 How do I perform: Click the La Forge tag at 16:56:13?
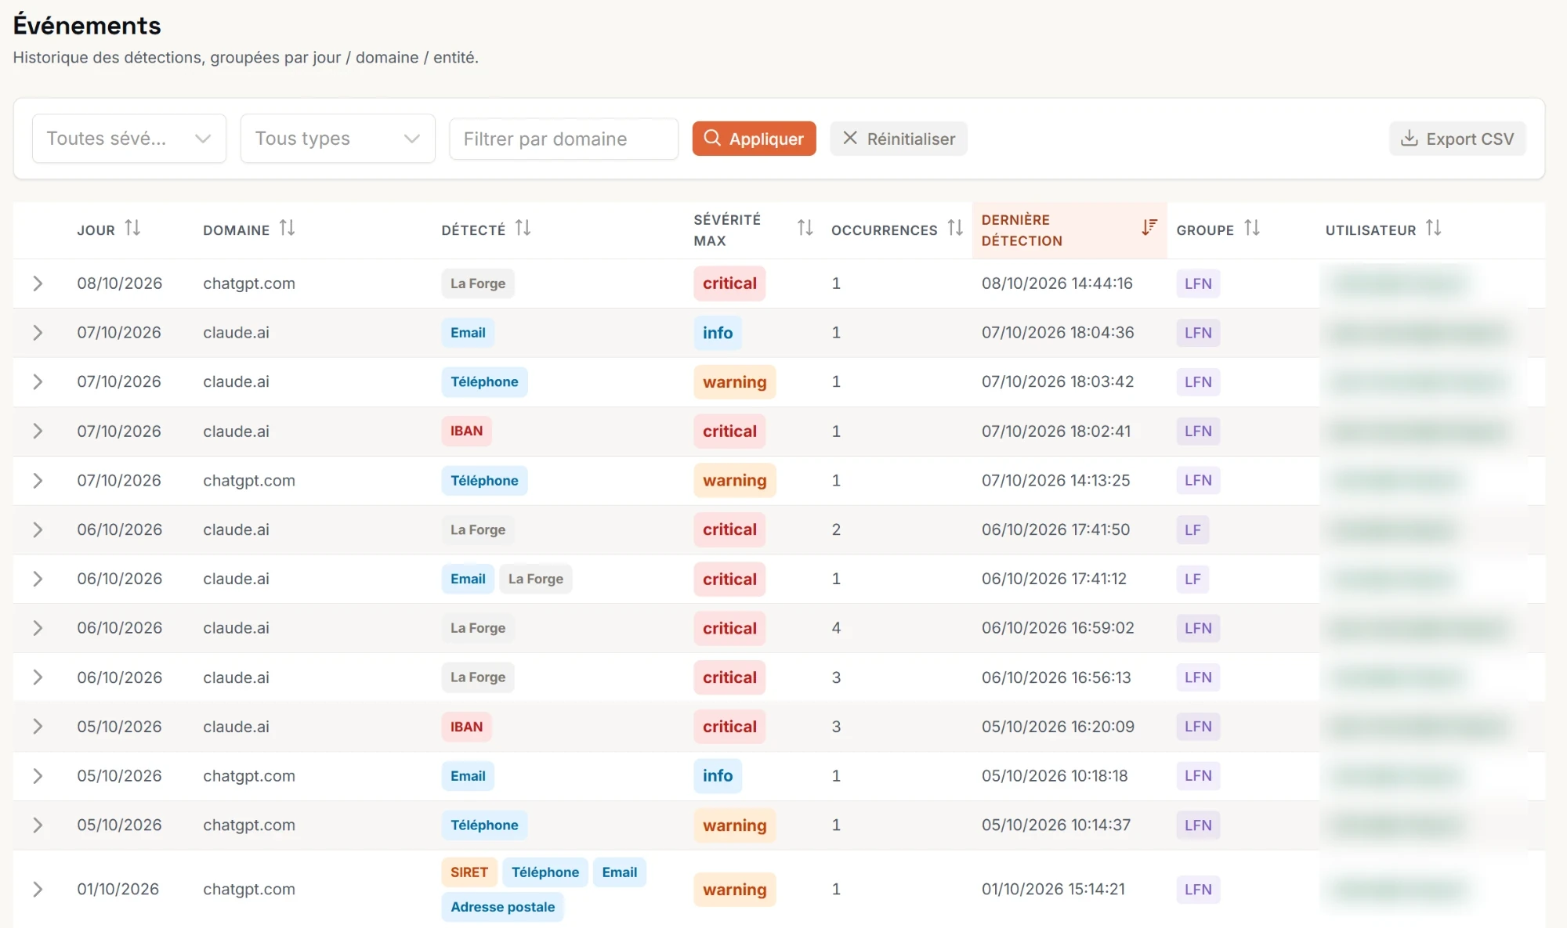point(478,677)
